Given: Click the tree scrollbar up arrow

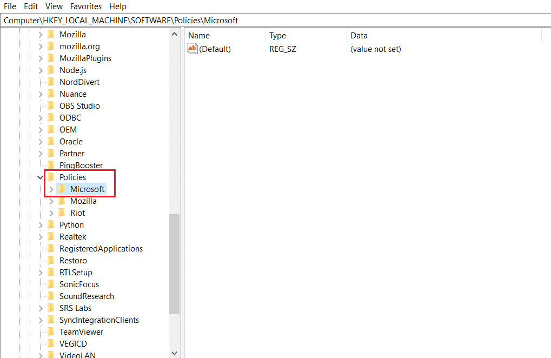Looking at the screenshot, I should (x=174, y=34).
